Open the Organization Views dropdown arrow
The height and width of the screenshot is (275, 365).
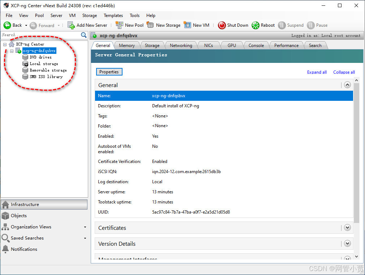coord(85,227)
